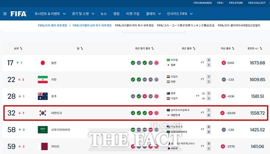The height and width of the screenshot is (154, 270).
Task: Open 이란 team name
Action: click(54, 80)
